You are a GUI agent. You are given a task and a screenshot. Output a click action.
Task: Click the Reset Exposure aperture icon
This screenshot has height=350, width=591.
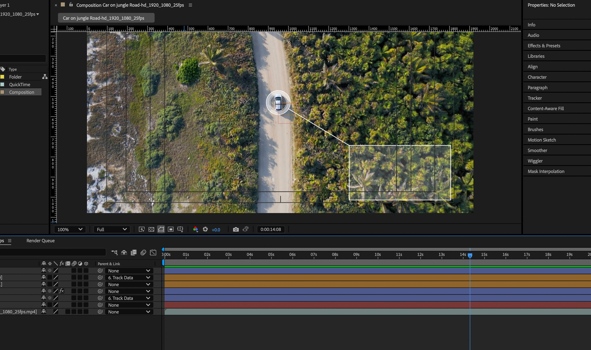205,229
